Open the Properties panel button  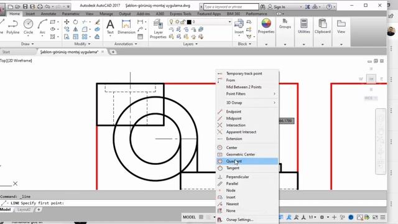pos(266,27)
